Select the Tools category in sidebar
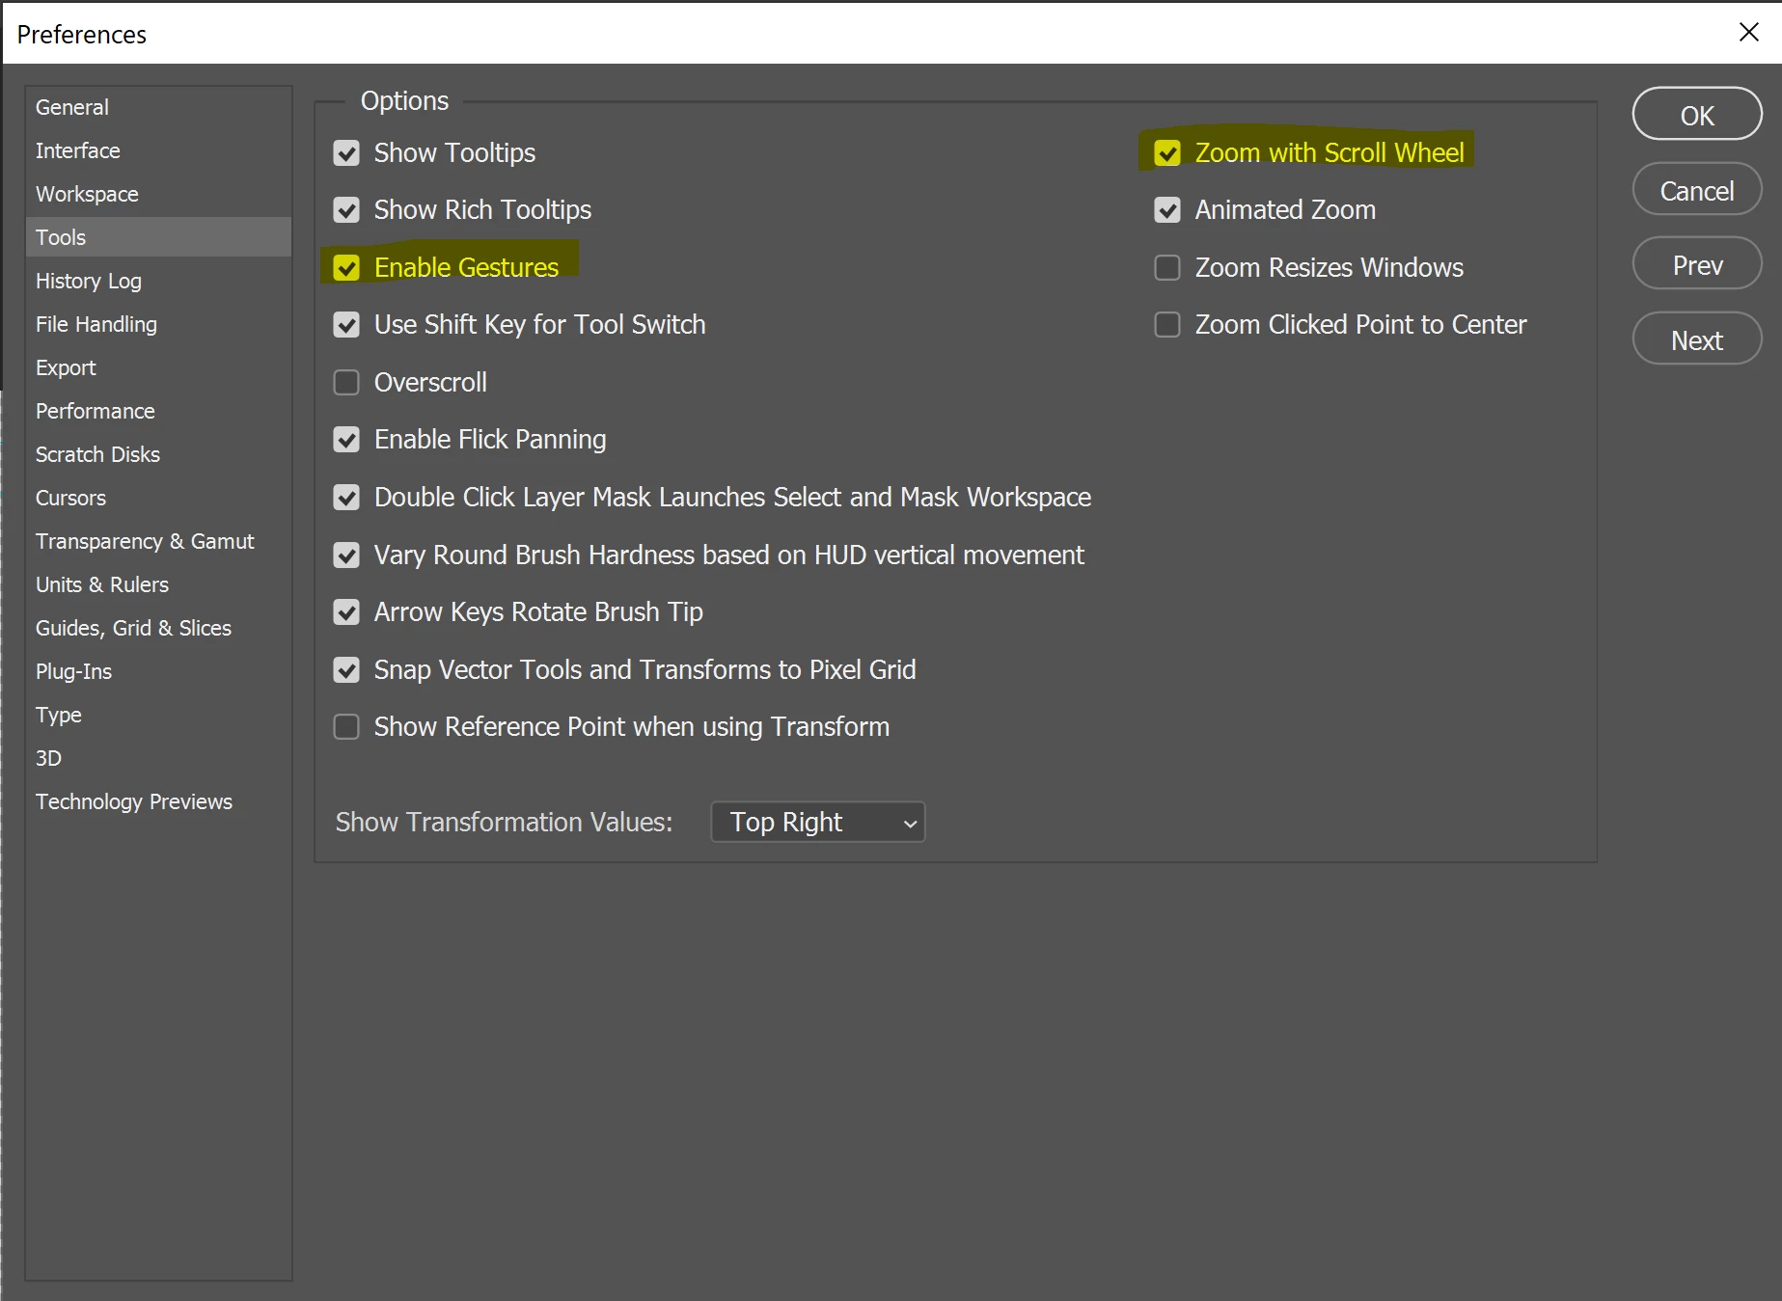1782x1301 pixels. click(158, 237)
